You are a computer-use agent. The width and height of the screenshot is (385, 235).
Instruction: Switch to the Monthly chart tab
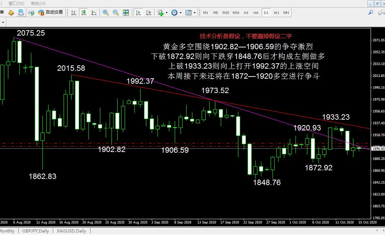click(x=7, y=231)
